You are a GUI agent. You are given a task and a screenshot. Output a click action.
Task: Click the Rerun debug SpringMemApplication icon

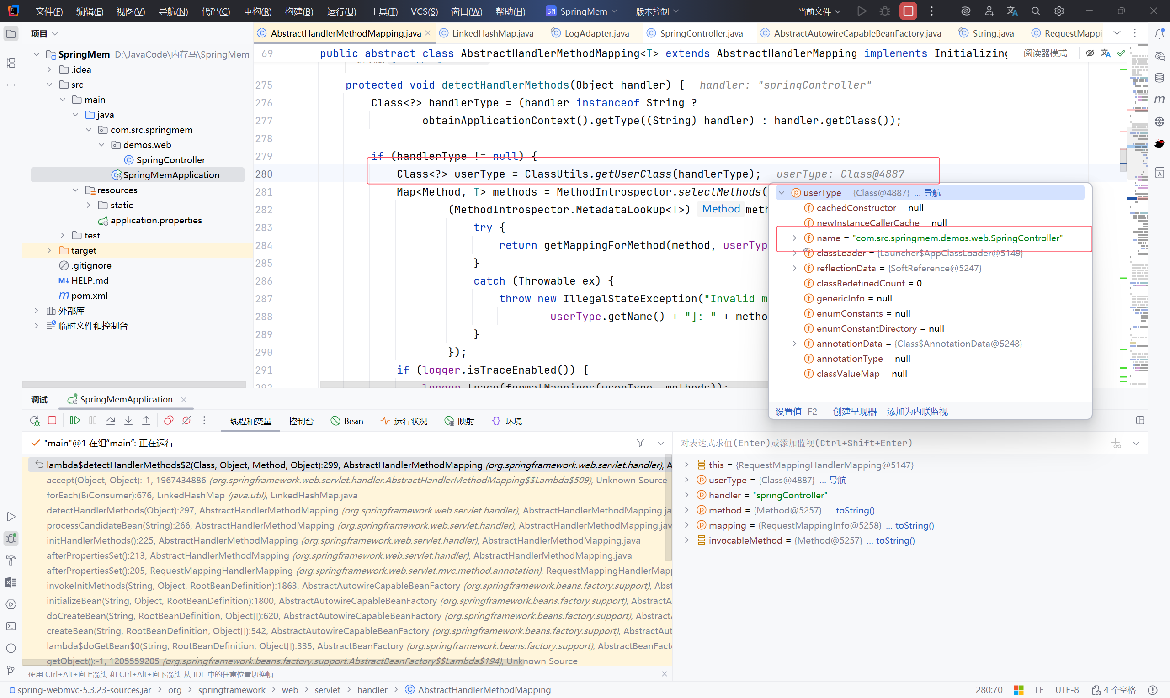click(34, 421)
